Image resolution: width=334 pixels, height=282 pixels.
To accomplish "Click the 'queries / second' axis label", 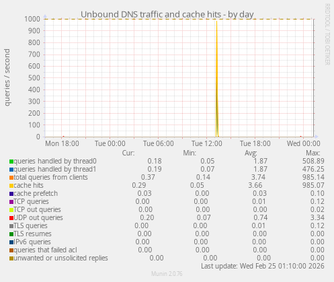I will click(7, 77).
